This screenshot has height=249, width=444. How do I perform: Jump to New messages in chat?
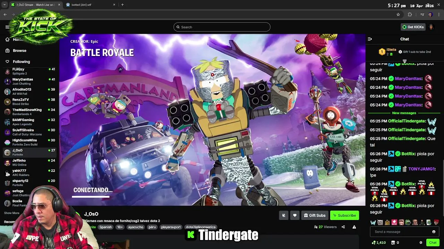pos(404,113)
